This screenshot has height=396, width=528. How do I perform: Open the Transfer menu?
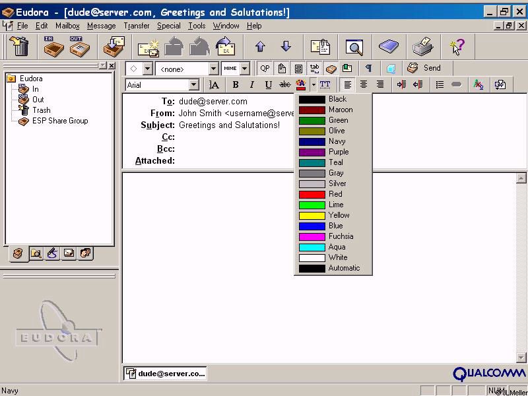[137, 26]
